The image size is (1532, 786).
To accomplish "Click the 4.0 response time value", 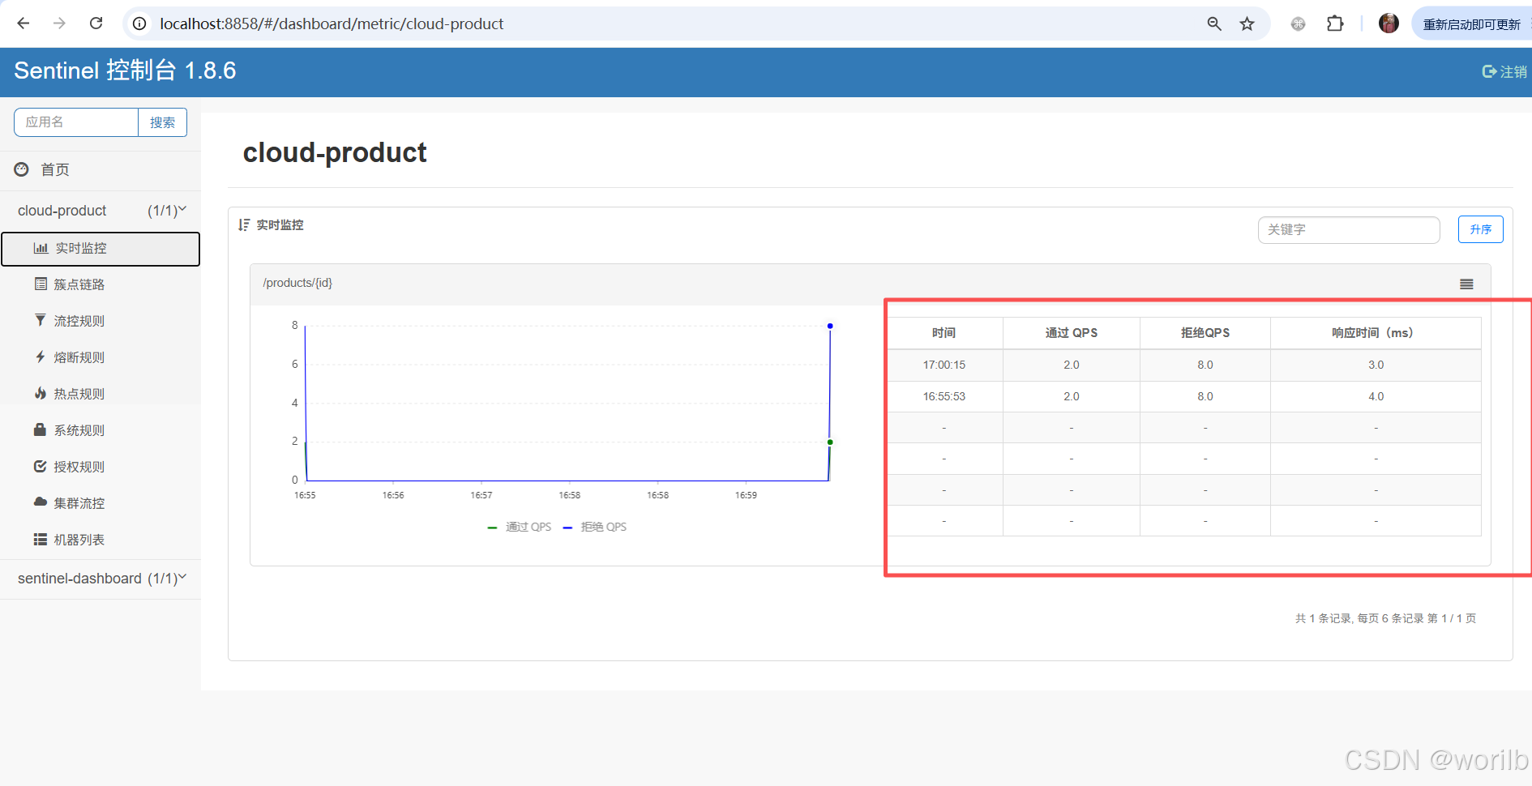I will (x=1376, y=396).
